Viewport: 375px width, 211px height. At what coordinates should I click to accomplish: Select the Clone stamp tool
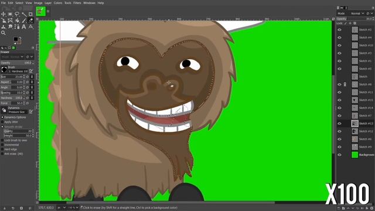click(x=4, y=27)
